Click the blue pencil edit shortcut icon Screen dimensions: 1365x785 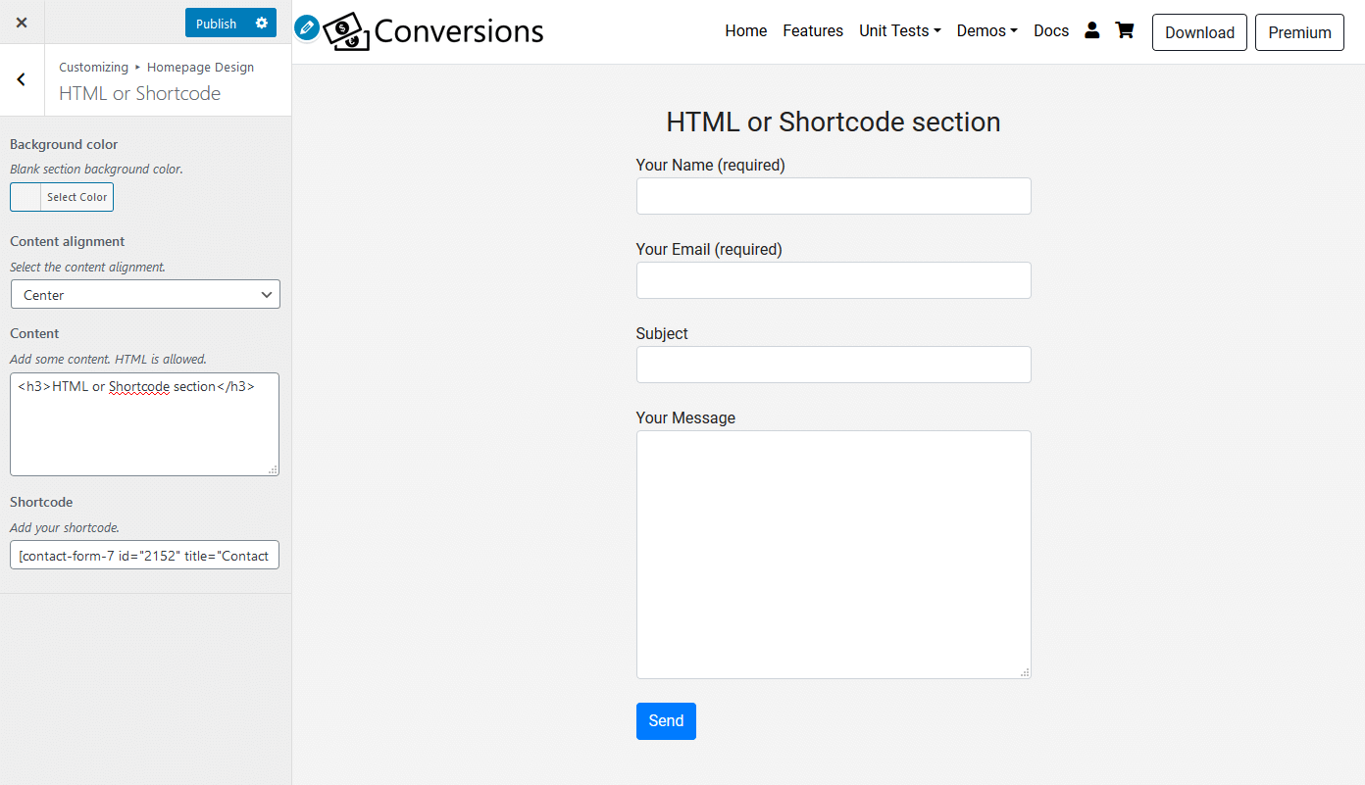pos(307,27)
